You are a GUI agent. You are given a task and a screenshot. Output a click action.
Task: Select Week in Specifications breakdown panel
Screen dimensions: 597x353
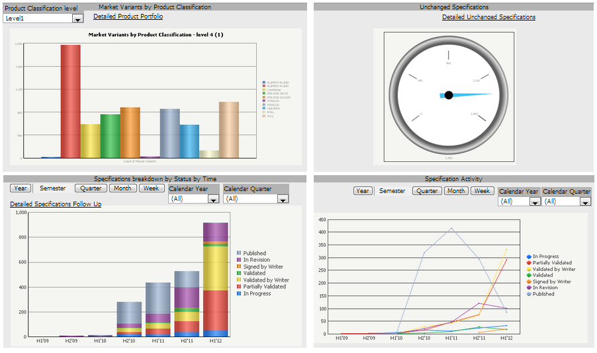tap(151, 188)
